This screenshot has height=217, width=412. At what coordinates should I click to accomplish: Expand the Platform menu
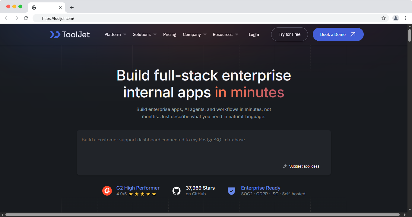coord(115,34)
